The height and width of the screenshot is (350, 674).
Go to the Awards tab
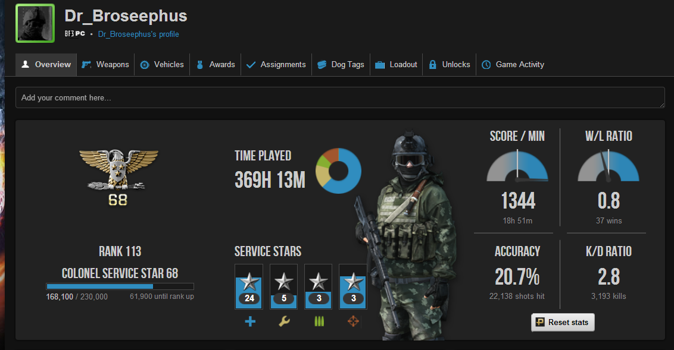click(216, 65)
